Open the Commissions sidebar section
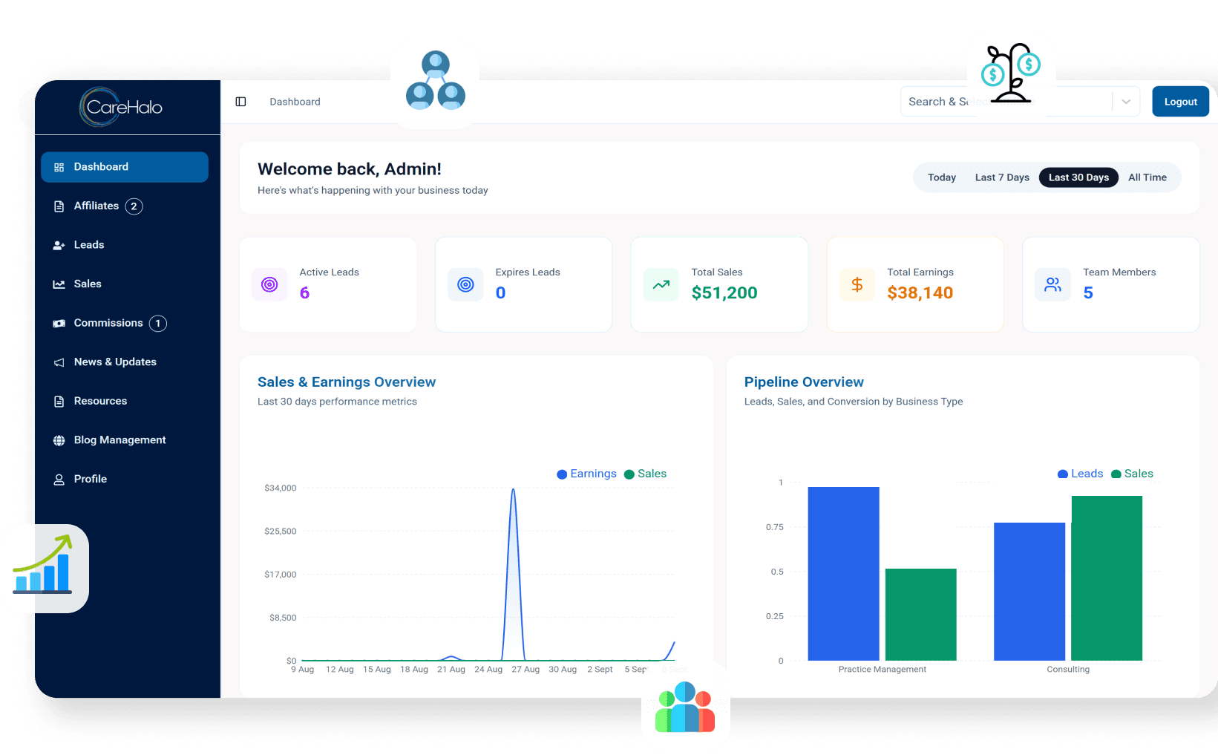1218x755 pixels. coord(108,323)
